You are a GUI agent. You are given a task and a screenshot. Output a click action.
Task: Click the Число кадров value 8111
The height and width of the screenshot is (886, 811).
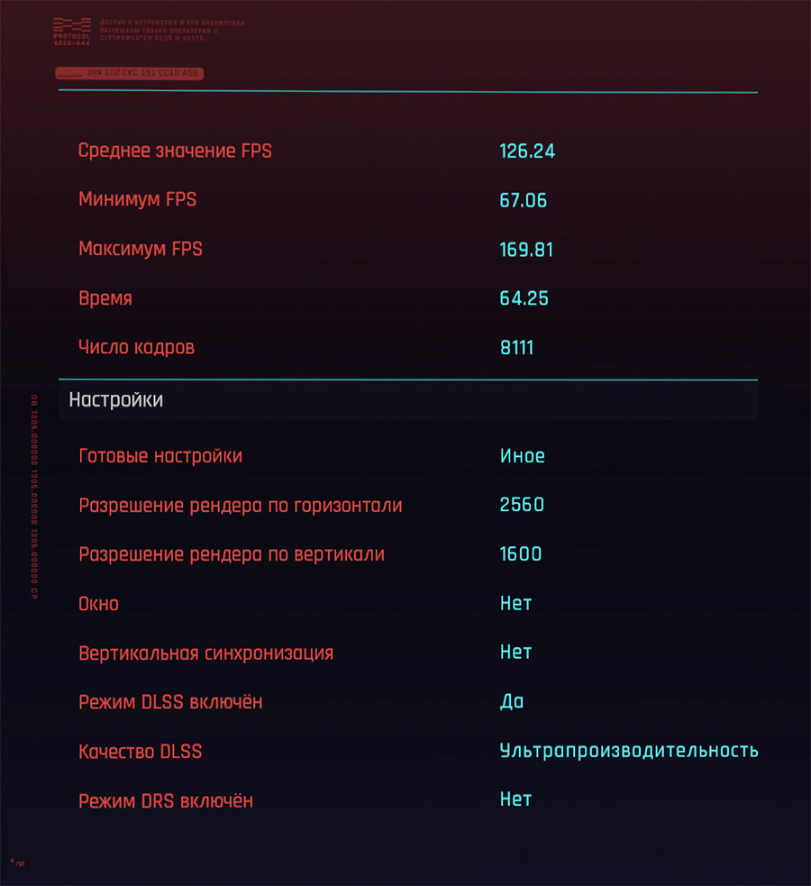click(x=516, y=348)
